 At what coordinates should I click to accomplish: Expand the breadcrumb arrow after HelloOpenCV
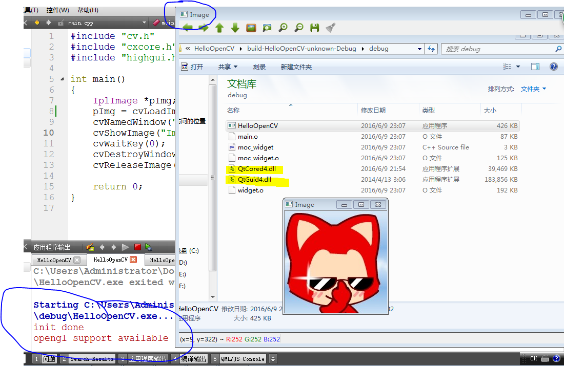coord(240,49)
